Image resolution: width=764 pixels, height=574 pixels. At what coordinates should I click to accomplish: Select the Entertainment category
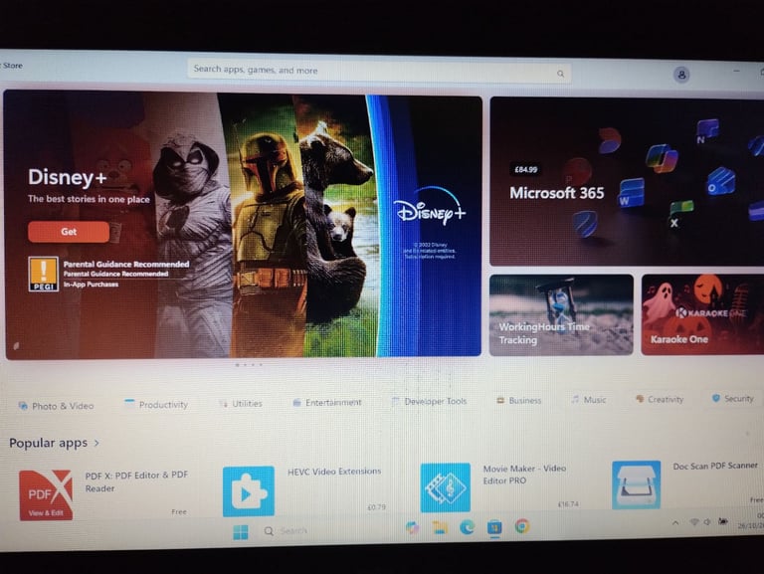327,403
